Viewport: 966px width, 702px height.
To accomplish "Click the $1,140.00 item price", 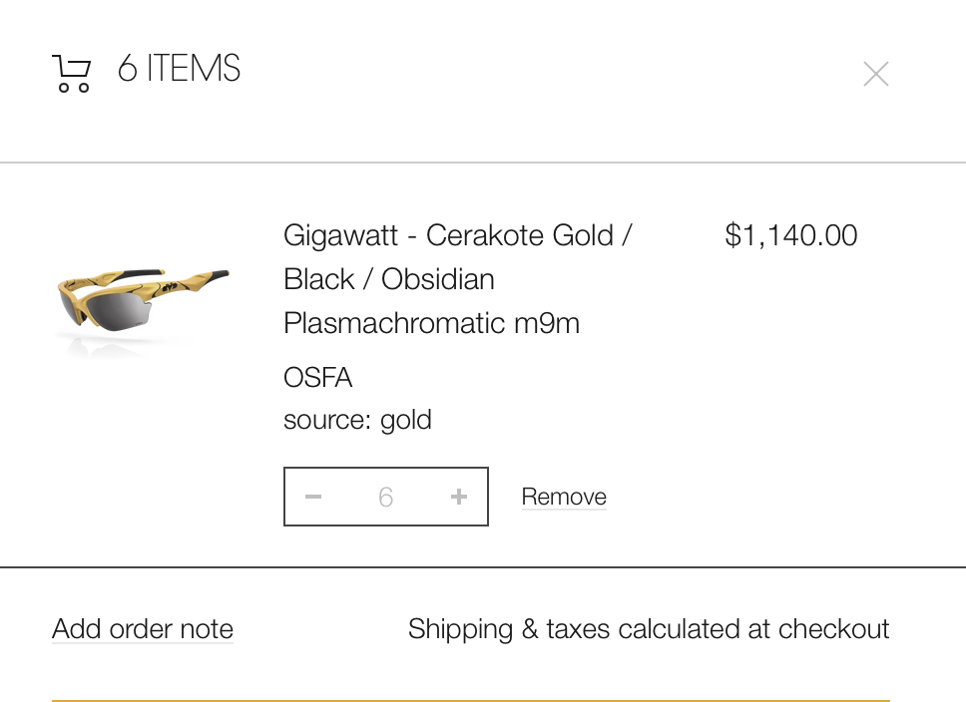I will tap(790, 235).
